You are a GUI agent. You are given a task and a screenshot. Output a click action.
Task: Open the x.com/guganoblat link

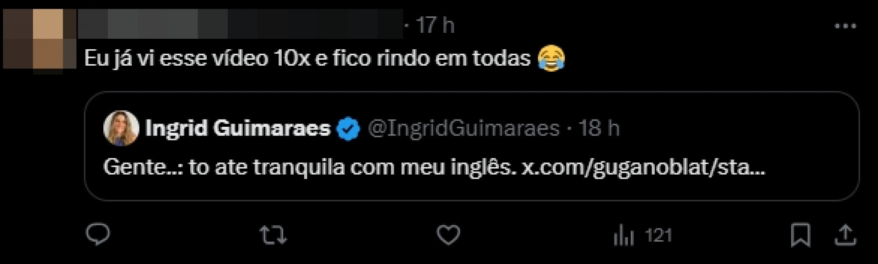pos(643,167)
